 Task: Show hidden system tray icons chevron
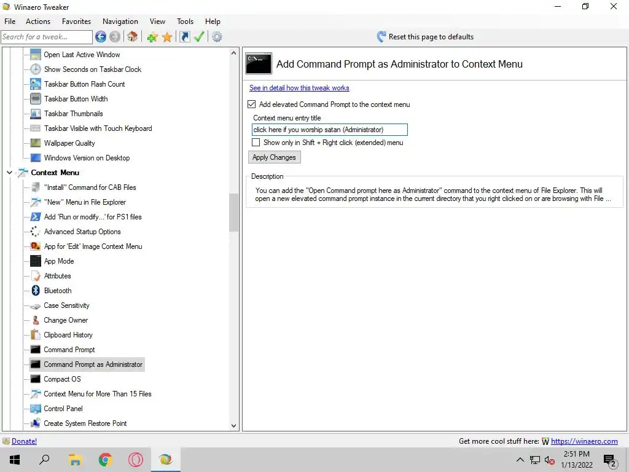click(520, 460)
